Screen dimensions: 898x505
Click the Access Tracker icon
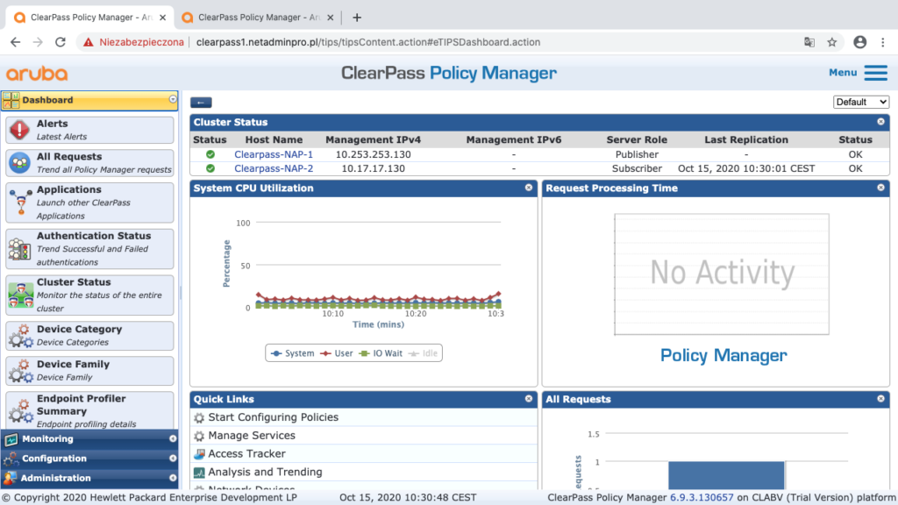point(199,454)
